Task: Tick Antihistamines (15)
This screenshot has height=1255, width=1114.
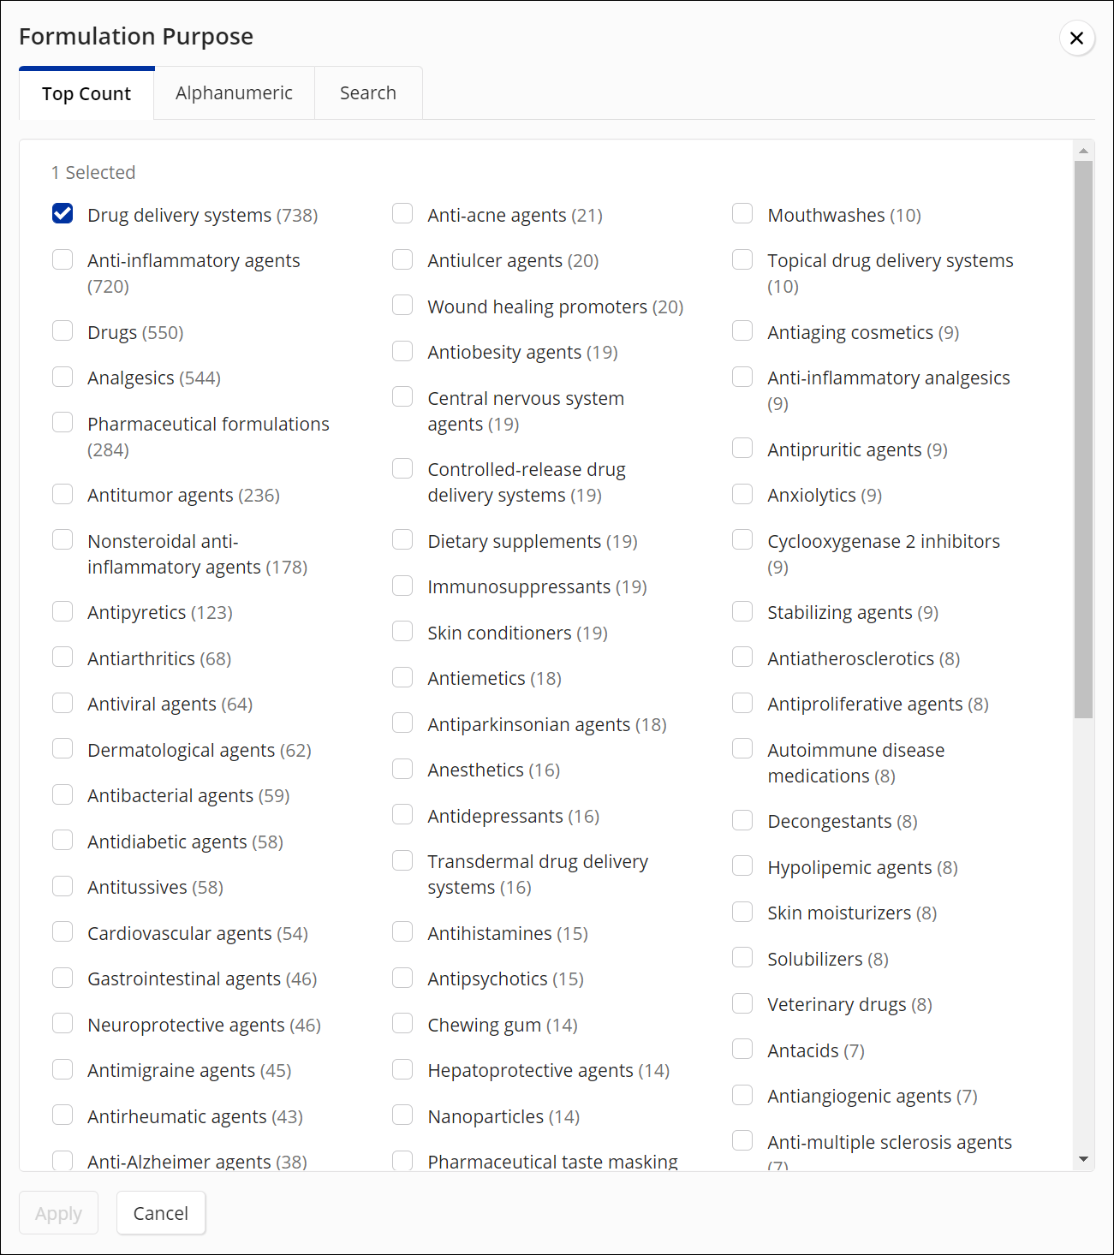Action: click(x=402, y=931)
